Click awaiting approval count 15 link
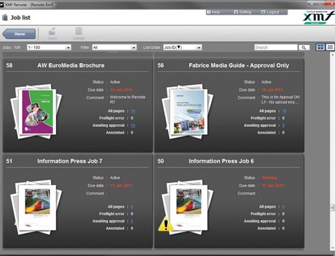Image resolution: width=335 pixels, height=256 pixels. [x=133, y=125]
